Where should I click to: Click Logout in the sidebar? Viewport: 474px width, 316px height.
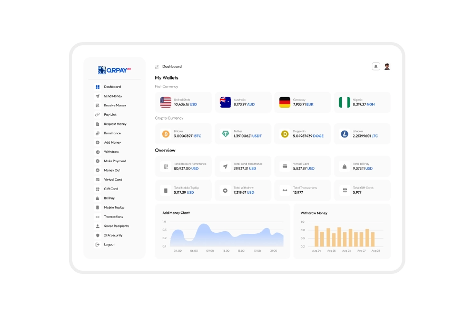109,244
